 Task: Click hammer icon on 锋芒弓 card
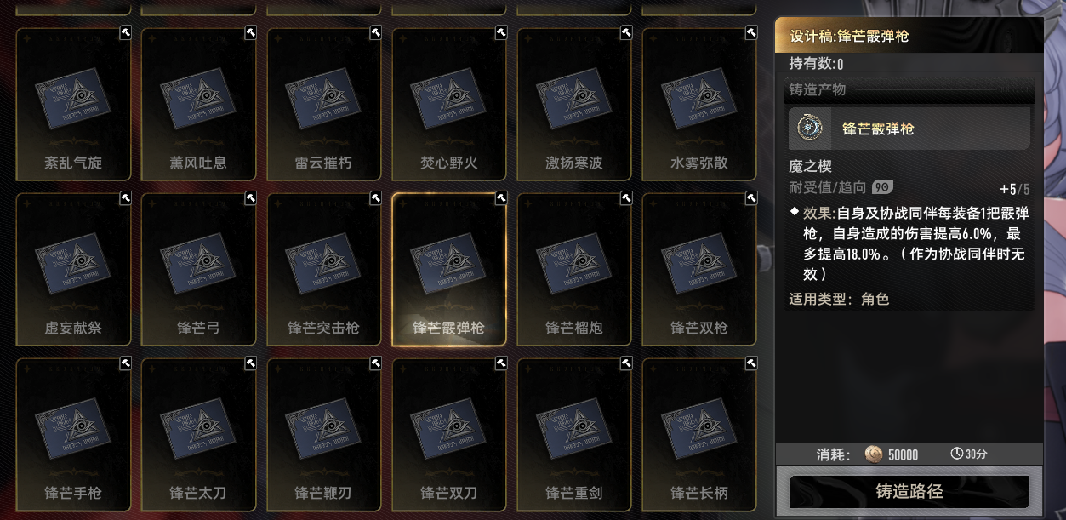pyautogui.click(x=250, y=197)
